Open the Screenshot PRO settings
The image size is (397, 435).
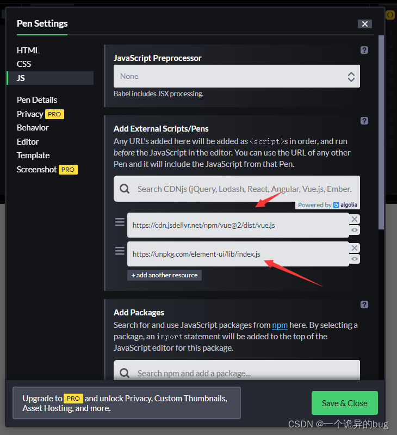coord(47,170)
